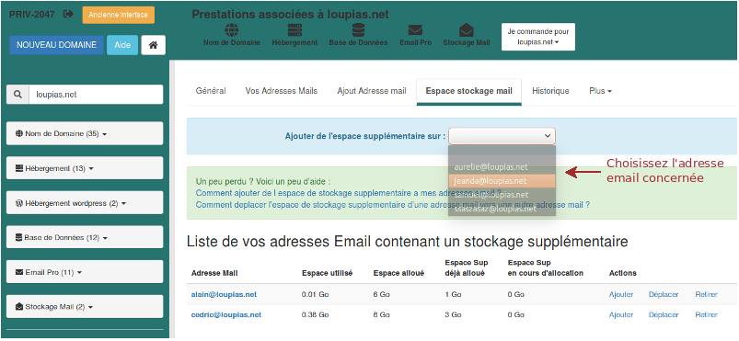The image size is (739, 341).
Task: Click Ajouter for cedric@loupias.net
Action: coord(621,314)
